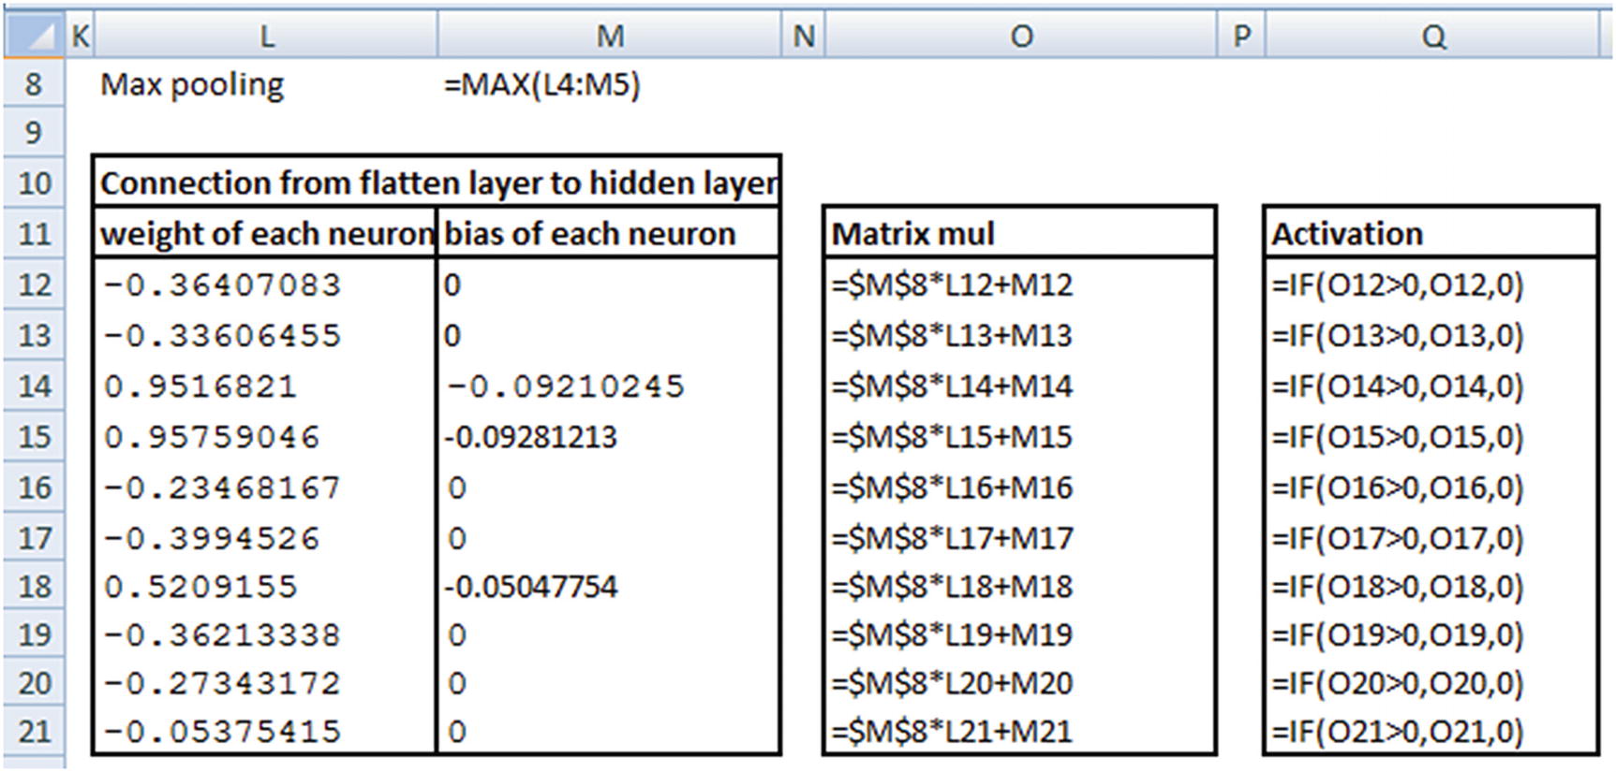Select weight cell 0.9516821
Screen dimensions: 1616x772
click(x=266, y=386)
